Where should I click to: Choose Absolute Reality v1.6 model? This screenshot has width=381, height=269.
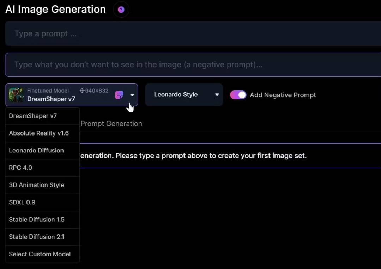pos(39,133)
